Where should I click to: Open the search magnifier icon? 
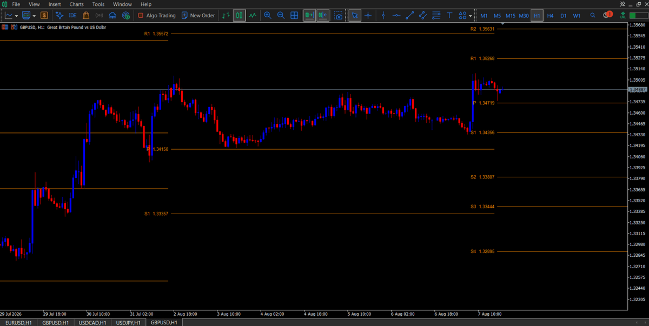[593, 16]
